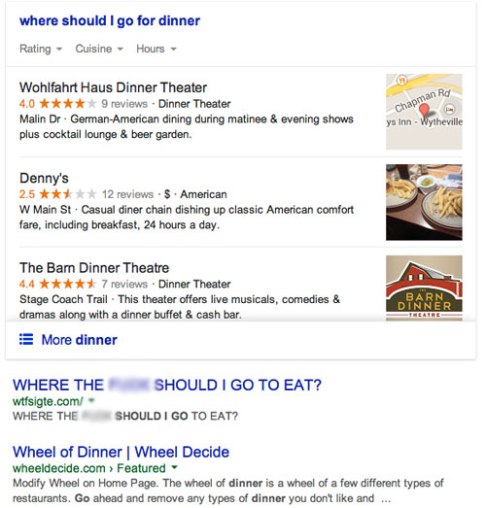The image size is (486, 508).
Task: Expand the green arrow next to wtfsigte.com
Action: pos(91,400)
